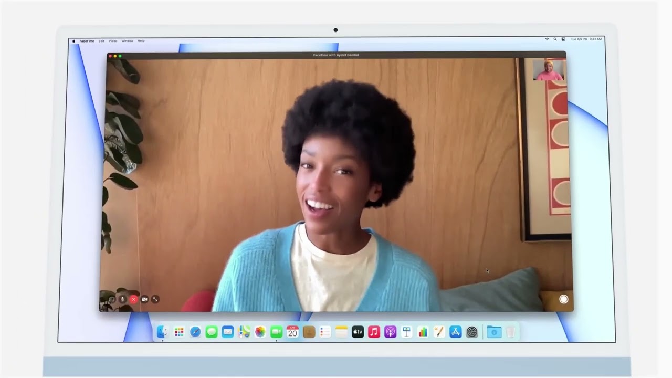Open Reminders from the Dock

325,332
